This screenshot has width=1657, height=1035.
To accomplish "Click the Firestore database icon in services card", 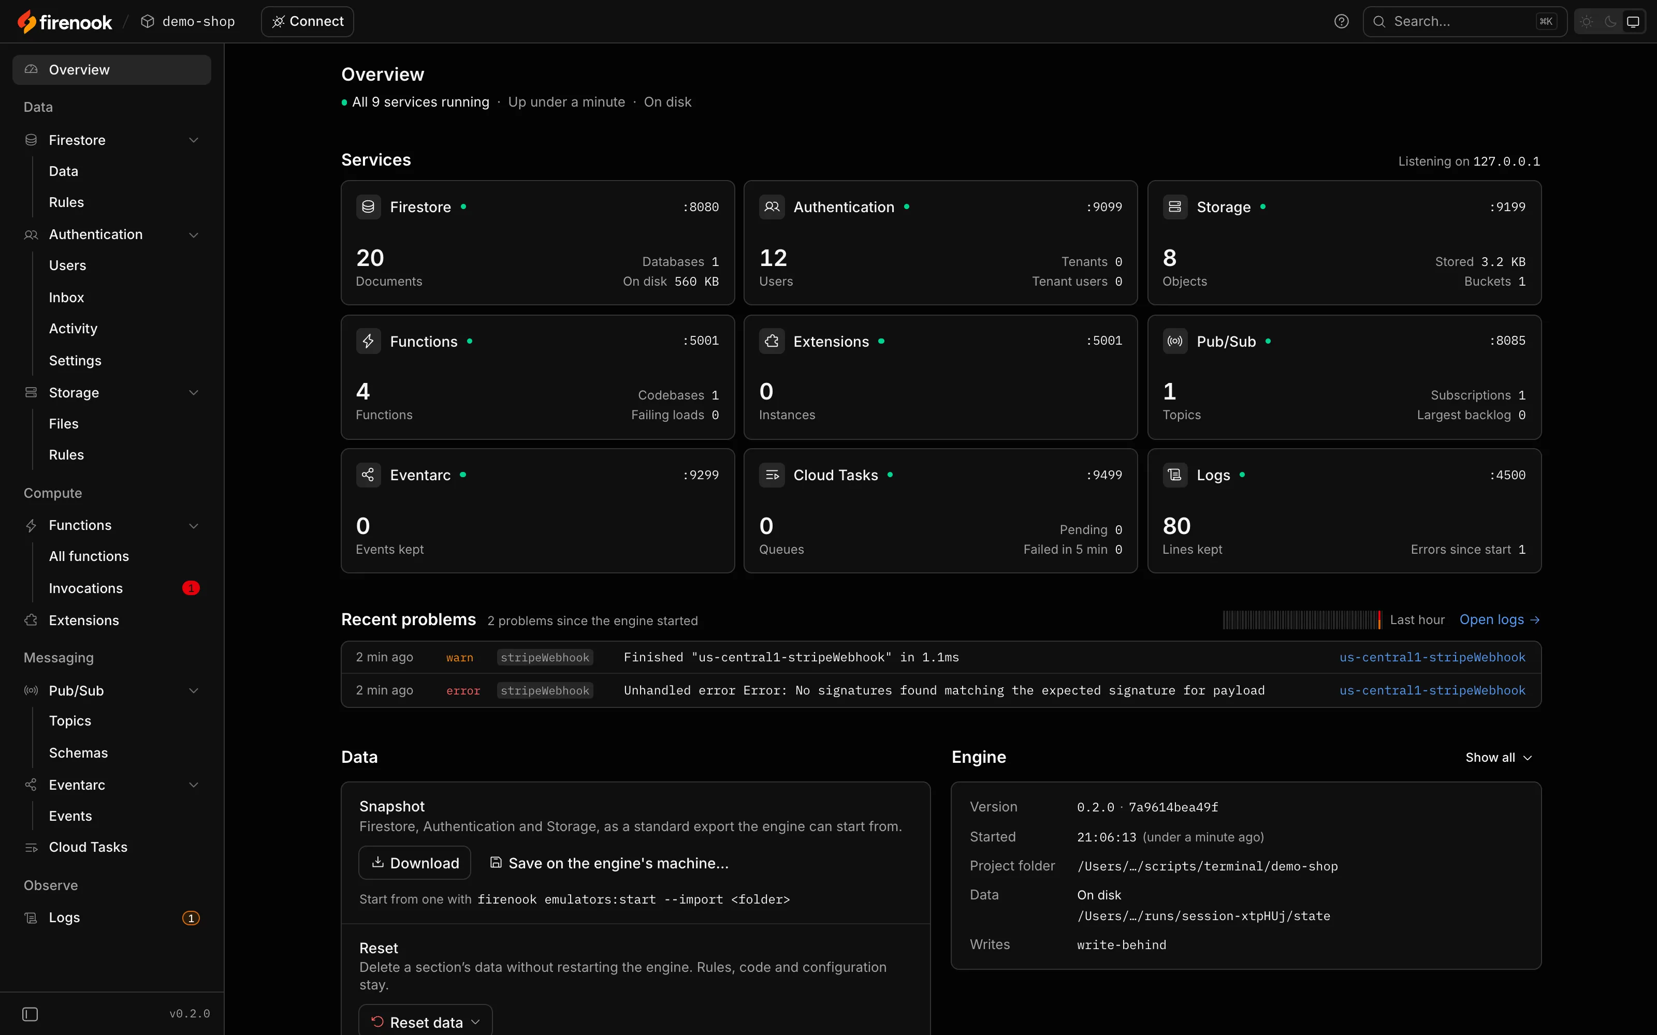I will coord(368,206).
